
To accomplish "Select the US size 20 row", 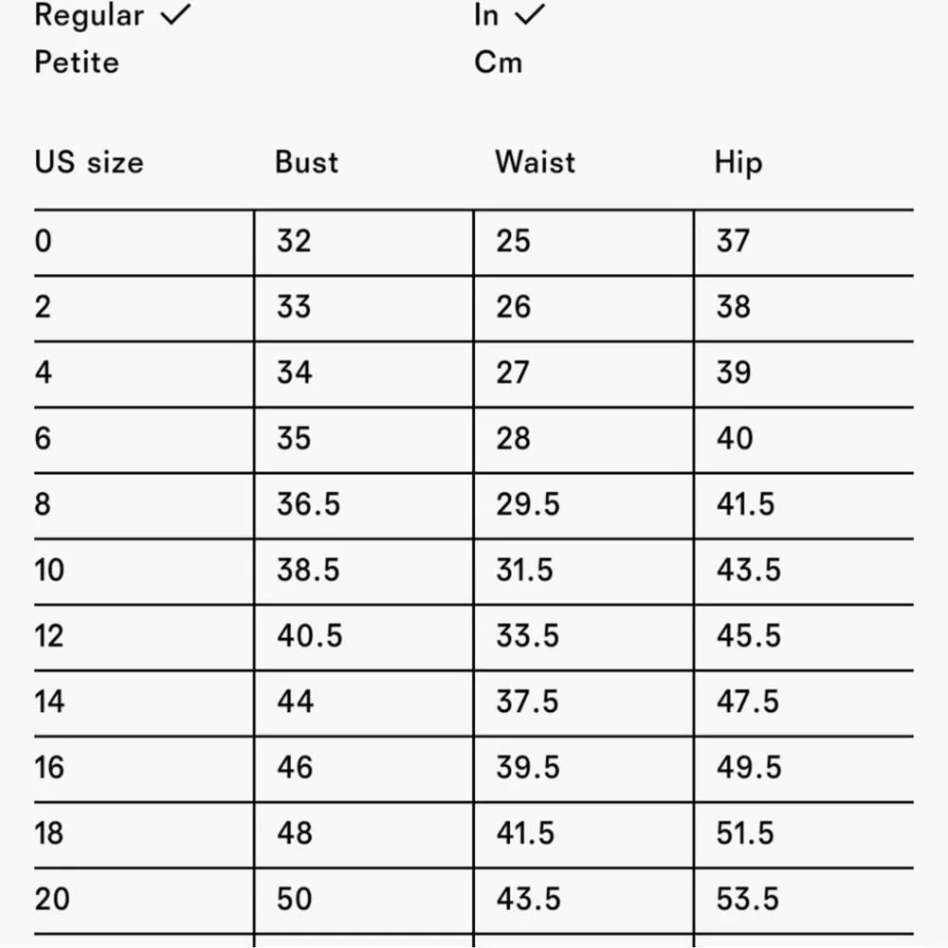I will (474, 901).
